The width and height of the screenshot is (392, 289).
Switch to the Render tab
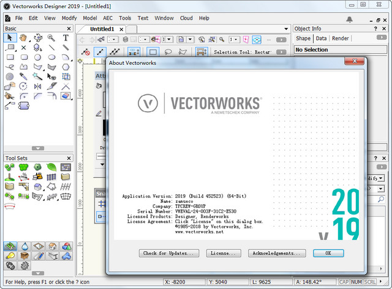(x=341, y=38)
